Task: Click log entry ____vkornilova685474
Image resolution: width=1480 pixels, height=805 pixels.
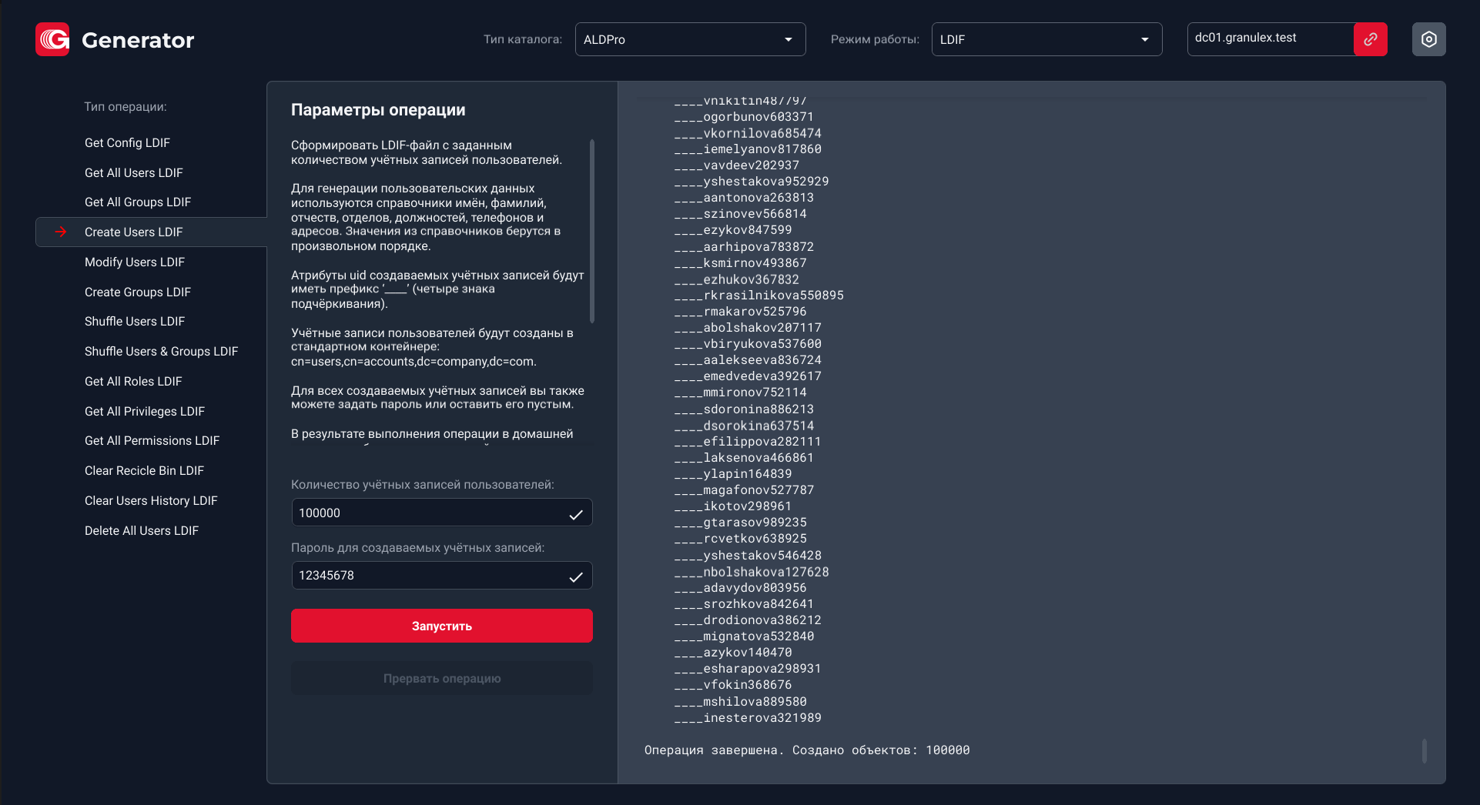Action: pyautogui.click(x=748, y=133)
